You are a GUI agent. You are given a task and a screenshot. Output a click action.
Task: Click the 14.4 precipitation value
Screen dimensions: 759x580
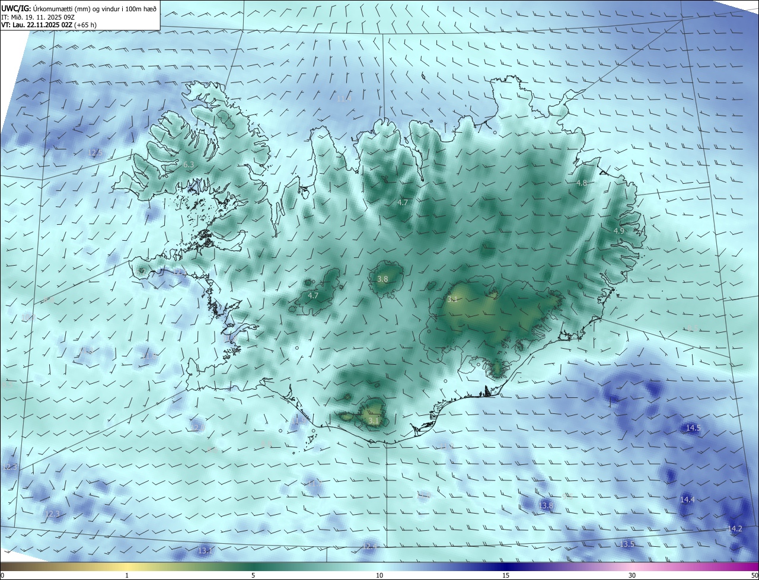tap(687, 500)
